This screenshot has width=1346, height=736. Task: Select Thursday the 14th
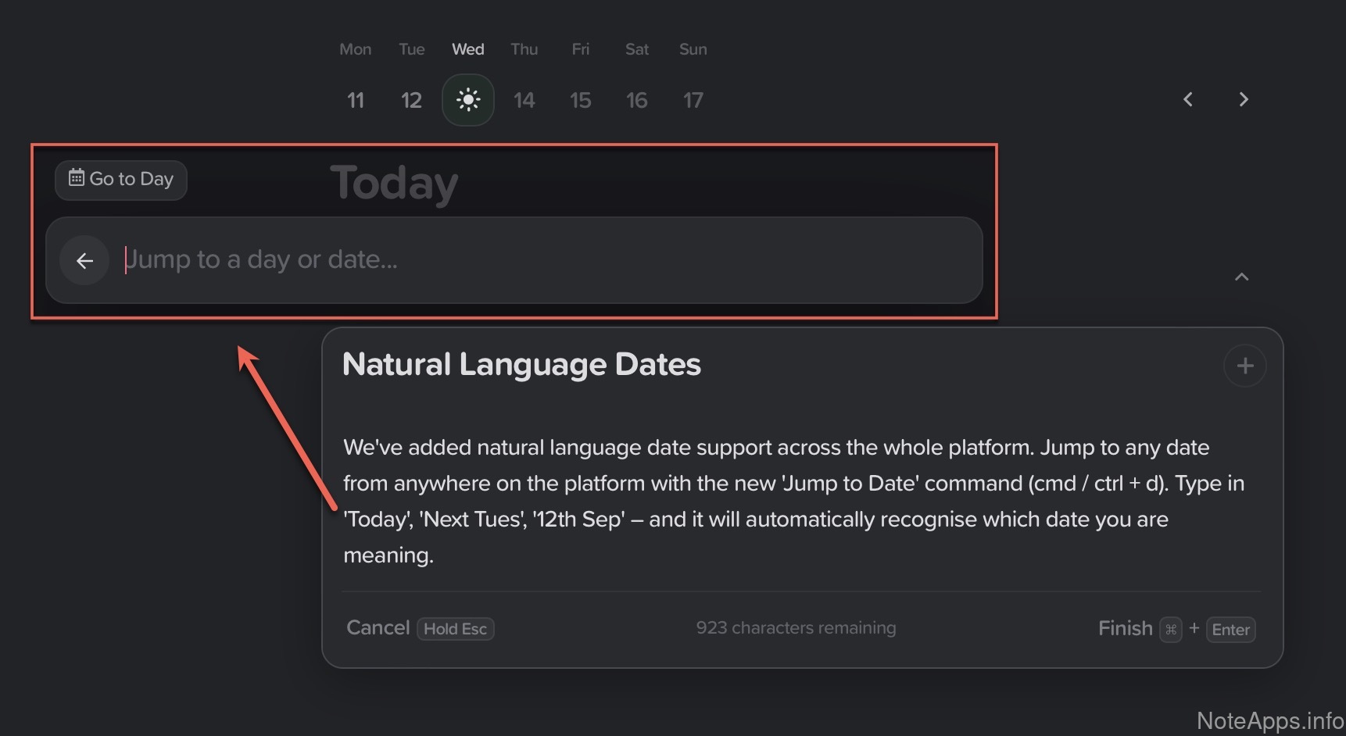pyautogui.click(x=524, y=100)
